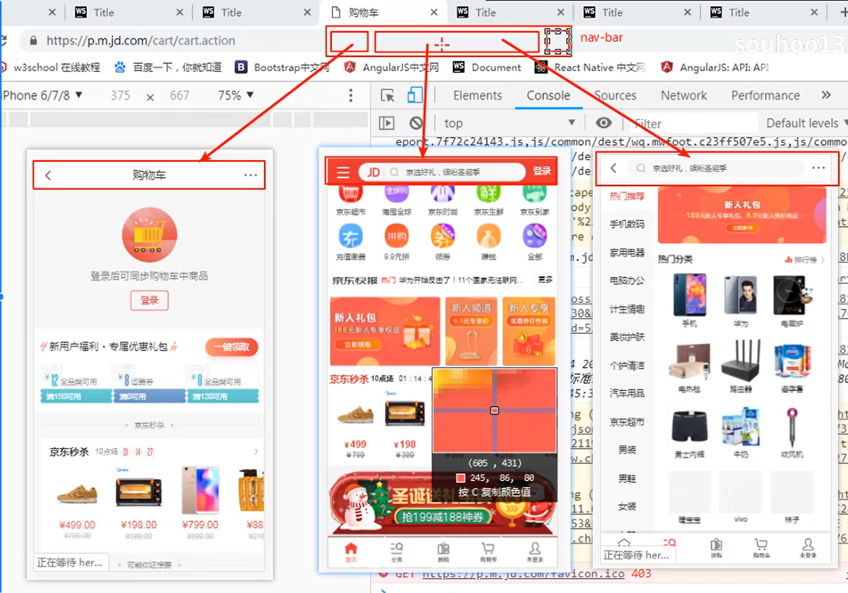The image size is (848, 593).
Task: Click the device width value 375
Action: point(120,95)
